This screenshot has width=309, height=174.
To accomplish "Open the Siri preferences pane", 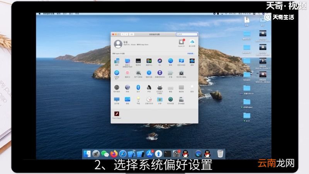I will coord(160,61).
